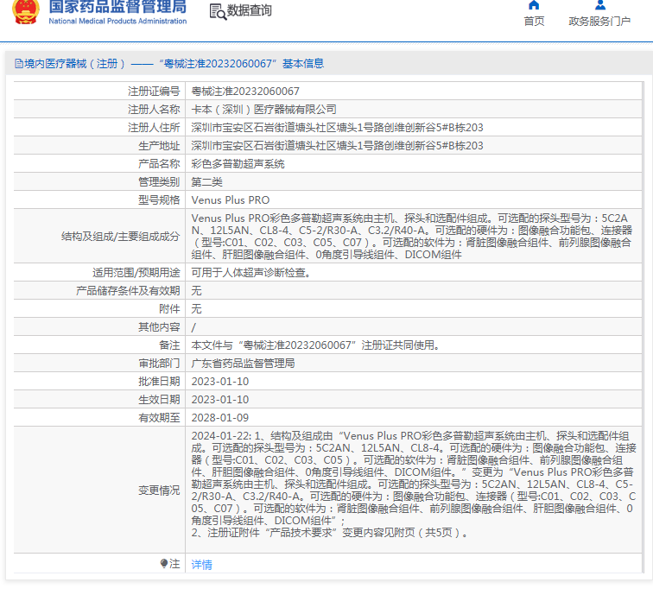The width and height of the screenshot is (653, 595).
Task: Click the 无 value beside 附件
Action: click(x=196, y=309)
